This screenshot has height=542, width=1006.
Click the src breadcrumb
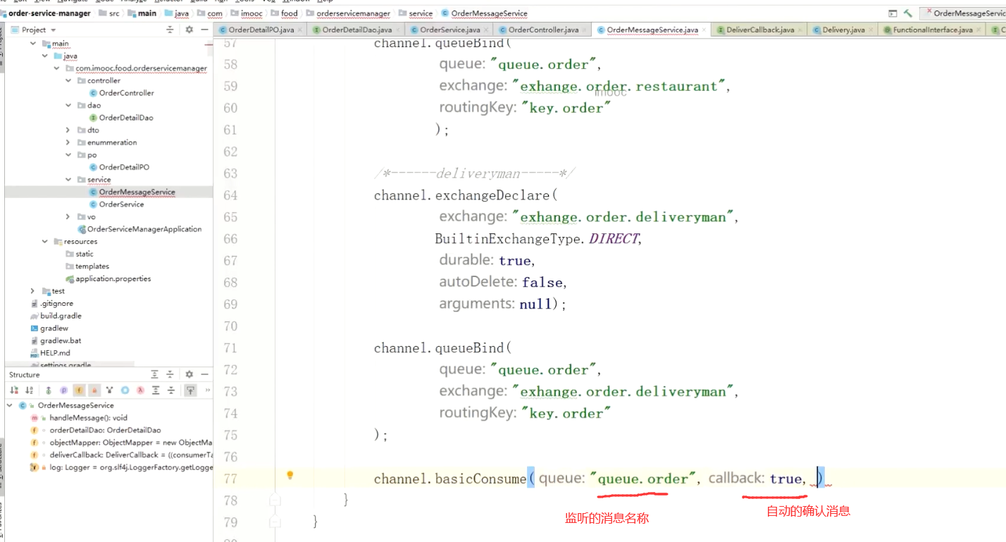(x=114, y=13)
